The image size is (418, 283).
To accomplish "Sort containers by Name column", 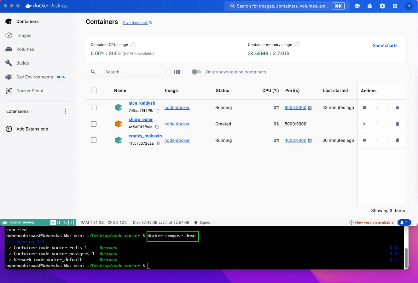I will 120,90.
